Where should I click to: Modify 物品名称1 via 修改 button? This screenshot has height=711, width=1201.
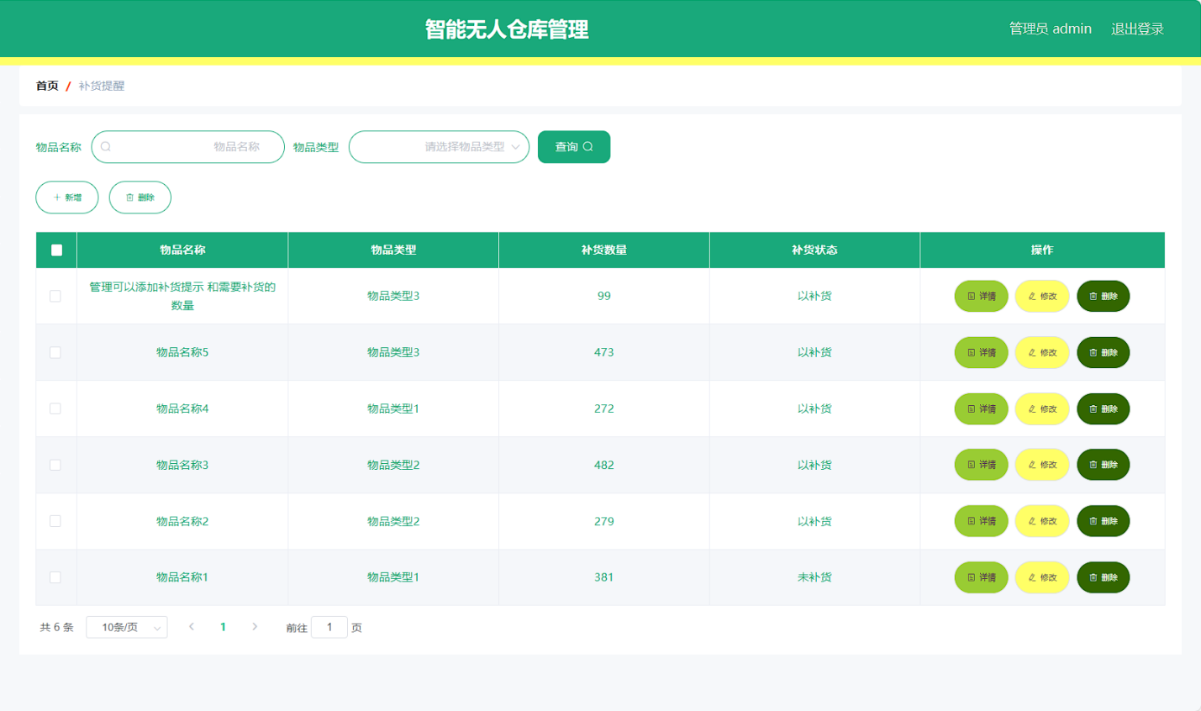click(x=1042, y=577)
